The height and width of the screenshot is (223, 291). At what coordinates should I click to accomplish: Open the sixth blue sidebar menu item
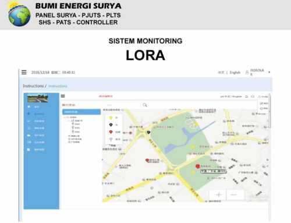point(36,143)
